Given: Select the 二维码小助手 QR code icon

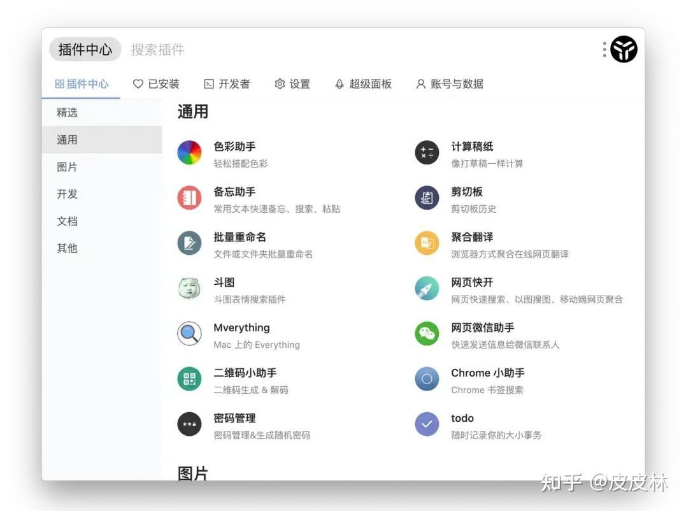Looking at the screenshot, I should (189, 378).
